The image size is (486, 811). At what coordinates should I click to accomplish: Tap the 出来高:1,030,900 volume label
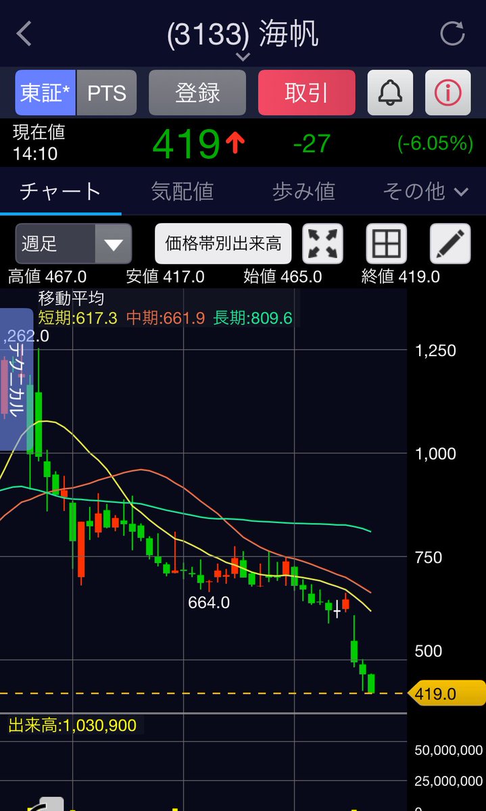click(72, 726)
